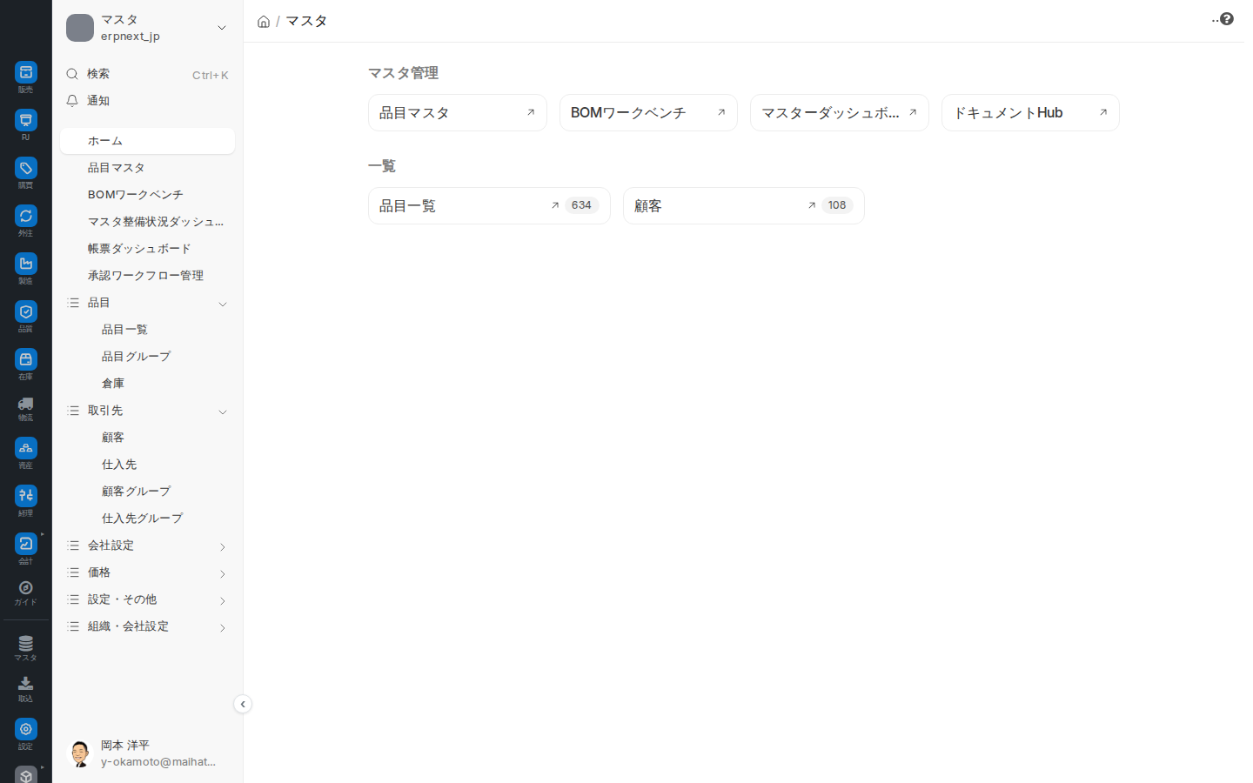Open the 資産 (Assets) module icon

[26, 448]
